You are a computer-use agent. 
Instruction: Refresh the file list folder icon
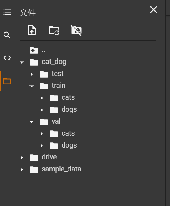[54, 31]
